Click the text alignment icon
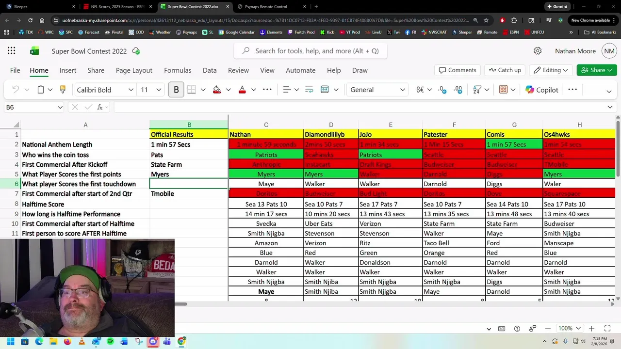The height and width of the screenshot is (349, 621). 287,90
